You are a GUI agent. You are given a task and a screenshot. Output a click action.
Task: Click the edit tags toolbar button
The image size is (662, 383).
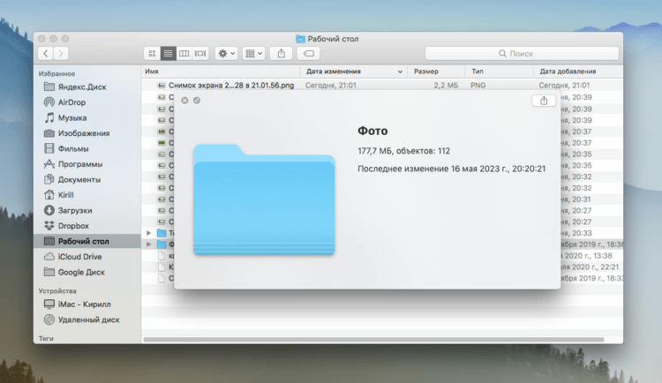309,54
